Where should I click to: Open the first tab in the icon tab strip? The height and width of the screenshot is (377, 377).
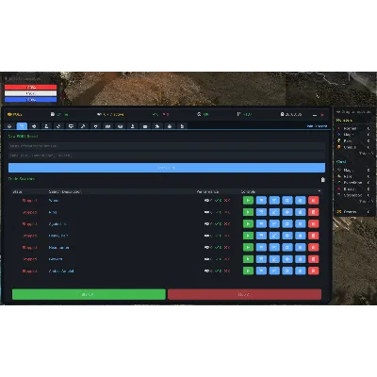[9, 126]
